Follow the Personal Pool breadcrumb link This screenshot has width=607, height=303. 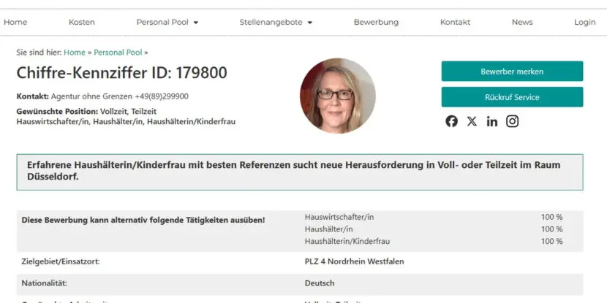[x=118, y=53]
